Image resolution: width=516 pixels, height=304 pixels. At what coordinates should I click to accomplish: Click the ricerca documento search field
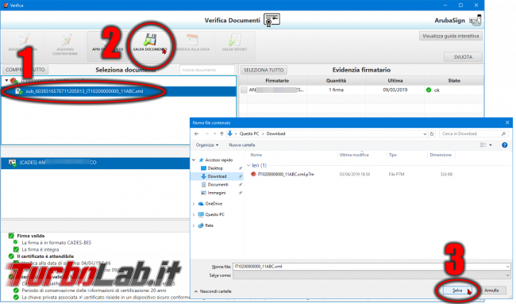click(x=207, y=70)
